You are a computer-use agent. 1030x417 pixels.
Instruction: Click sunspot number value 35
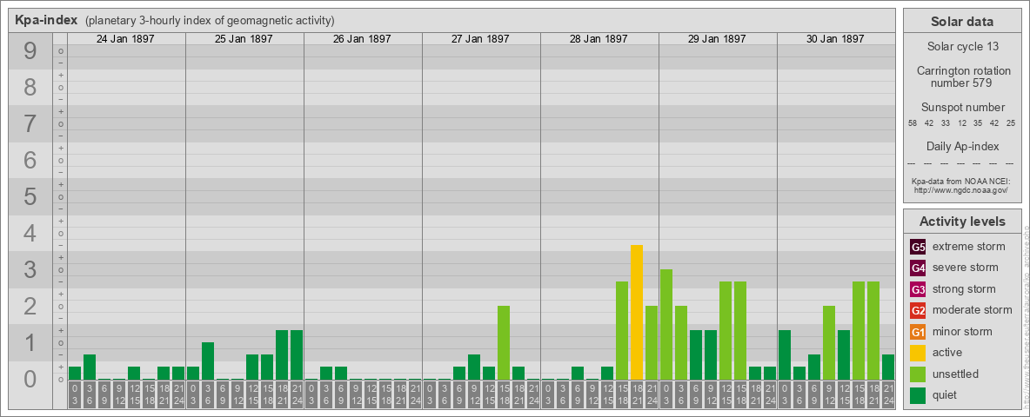pos(978,122)
